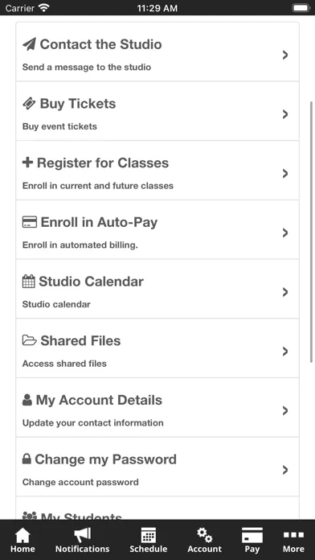Viewport: 315px width, 560px height.
Task: Select the Pay tab in bottom bar
Action: point(252,540)
